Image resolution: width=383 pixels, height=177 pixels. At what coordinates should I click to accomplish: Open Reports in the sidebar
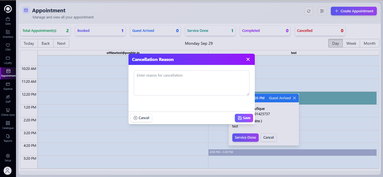(8, 138)
